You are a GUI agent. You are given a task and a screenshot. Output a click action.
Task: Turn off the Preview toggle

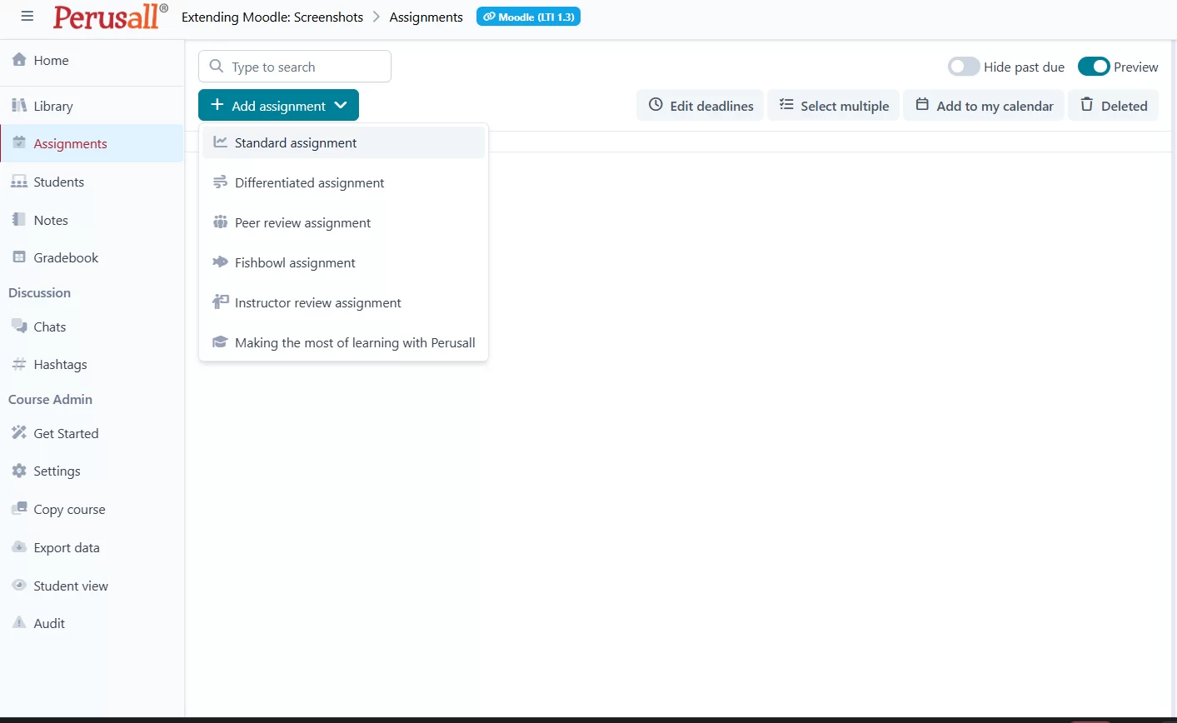coord(1093,67)
